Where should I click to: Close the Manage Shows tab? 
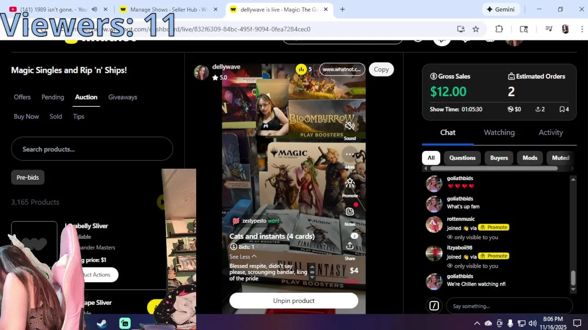[215, 9]
